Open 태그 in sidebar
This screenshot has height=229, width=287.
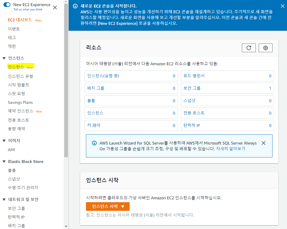point(12,37)
